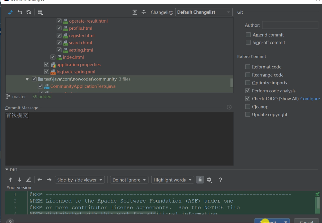Viewport: 322px width, 223px height.
Task: Disable Perform code analysis checkbox
Action: pyautogui.click(x=248, y=90)
